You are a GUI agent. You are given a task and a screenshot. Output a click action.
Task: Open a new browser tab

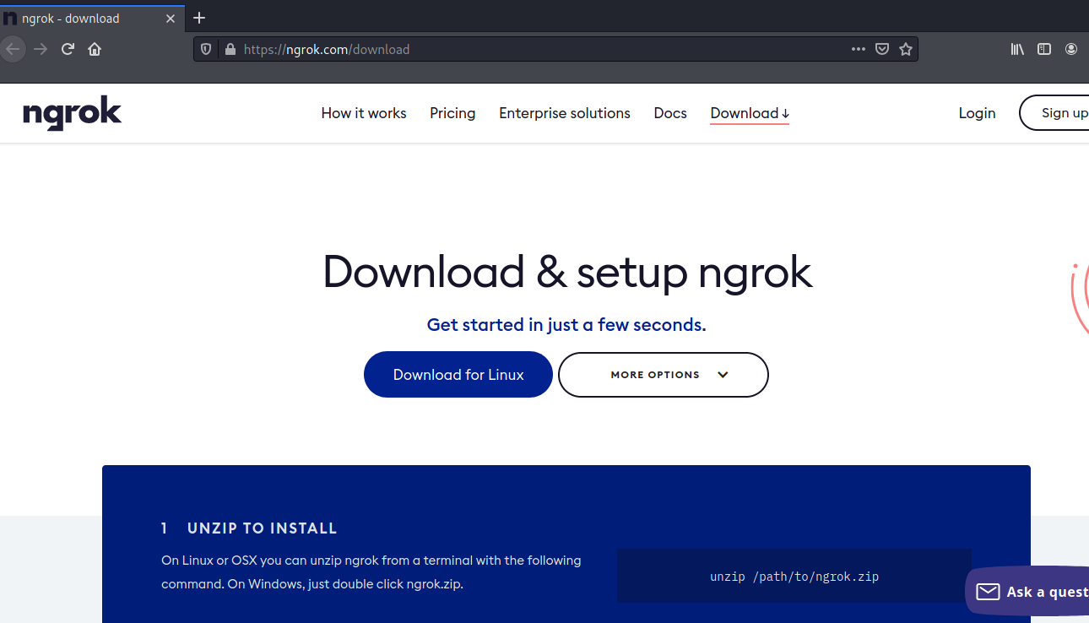pos(198,17)
